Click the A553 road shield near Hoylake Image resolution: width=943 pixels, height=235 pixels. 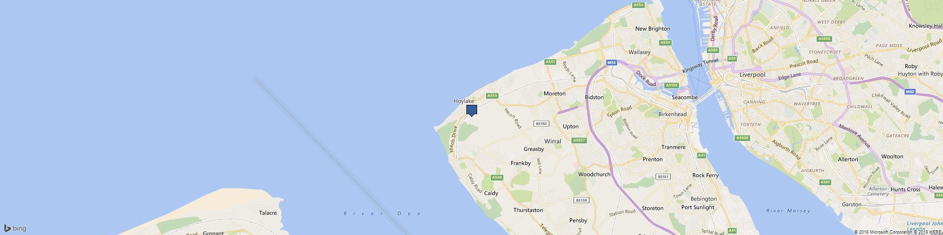492,95
